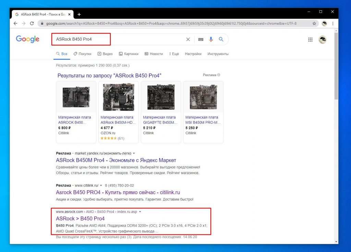Open the Google apps grid

point(310,39)
